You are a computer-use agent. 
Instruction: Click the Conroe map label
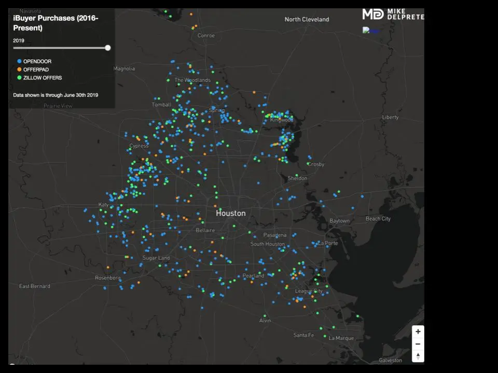tap(206, 36)
